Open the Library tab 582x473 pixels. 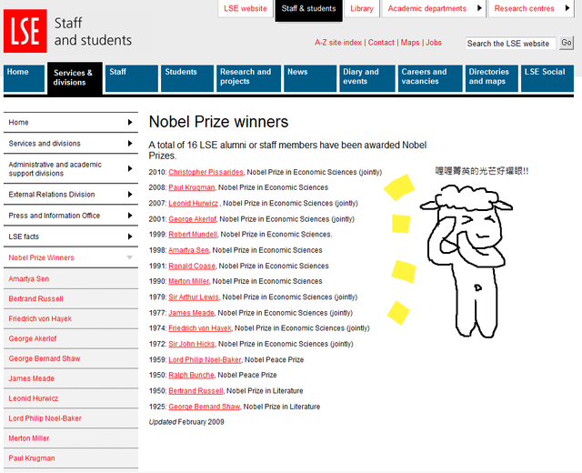coord(362,8)
